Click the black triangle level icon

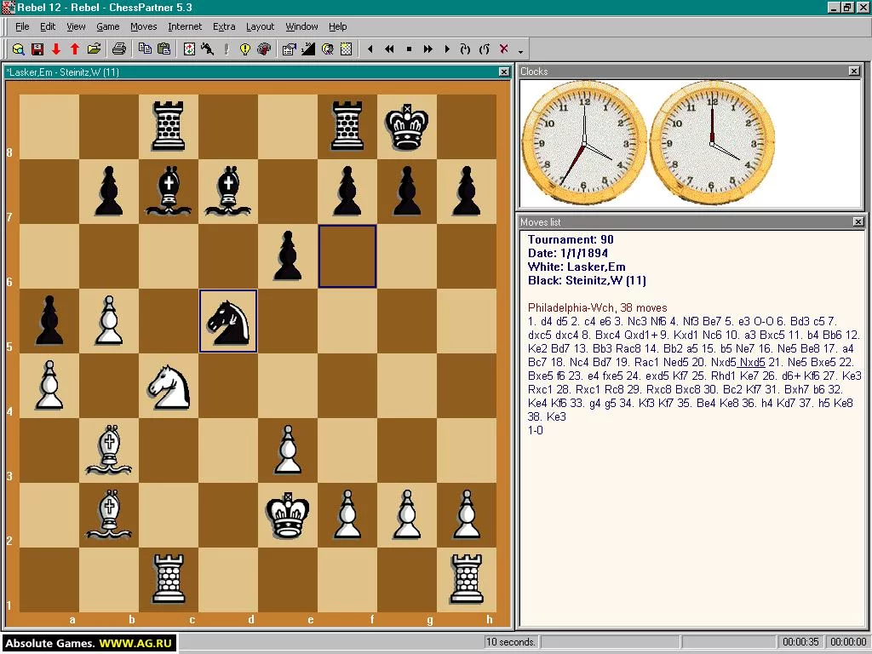click(308, 49)
